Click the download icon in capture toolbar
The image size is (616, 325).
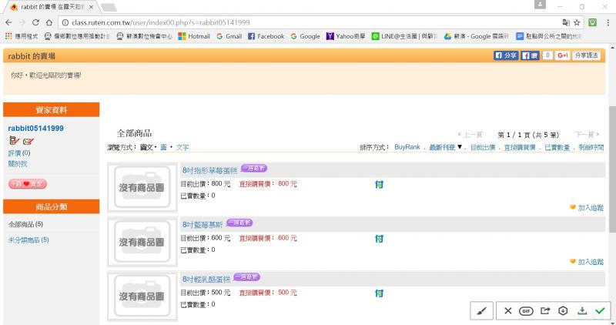tap(582, 311)
